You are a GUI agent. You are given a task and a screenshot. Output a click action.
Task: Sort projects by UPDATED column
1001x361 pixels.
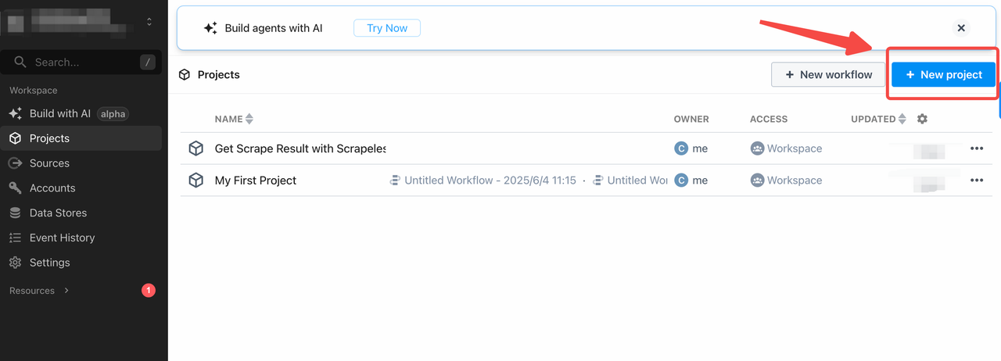878,119
